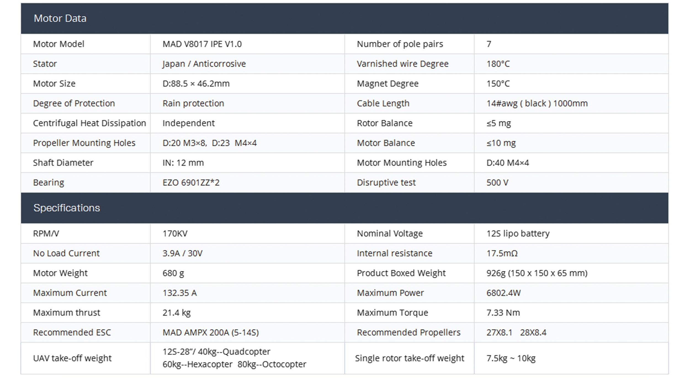
Task: Select the 3.9A / 30V no load current
Action: coord(182,253)
